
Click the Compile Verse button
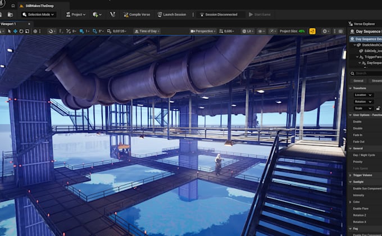click(x=137, y=15)
